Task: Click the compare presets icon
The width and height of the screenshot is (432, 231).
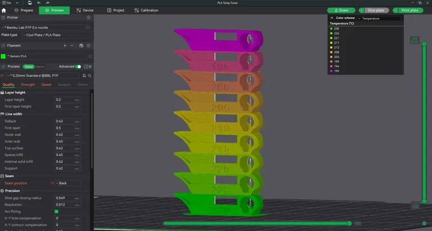Action: (x=90, y=66)
